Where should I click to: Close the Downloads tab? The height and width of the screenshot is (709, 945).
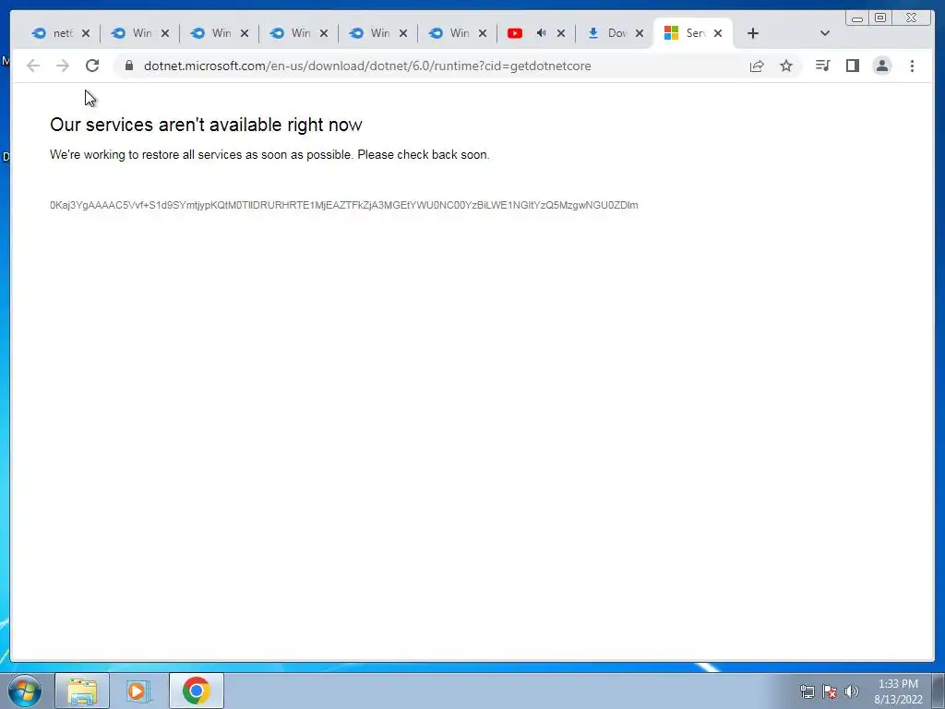point(640,33)
